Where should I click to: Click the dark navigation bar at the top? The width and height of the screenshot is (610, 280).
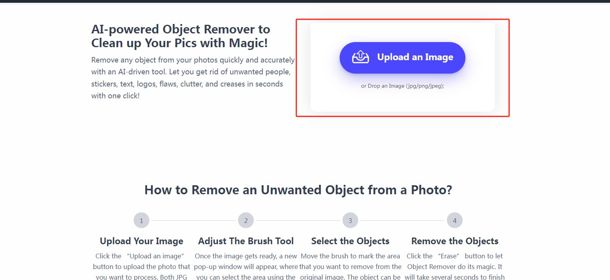click(305, 2)
